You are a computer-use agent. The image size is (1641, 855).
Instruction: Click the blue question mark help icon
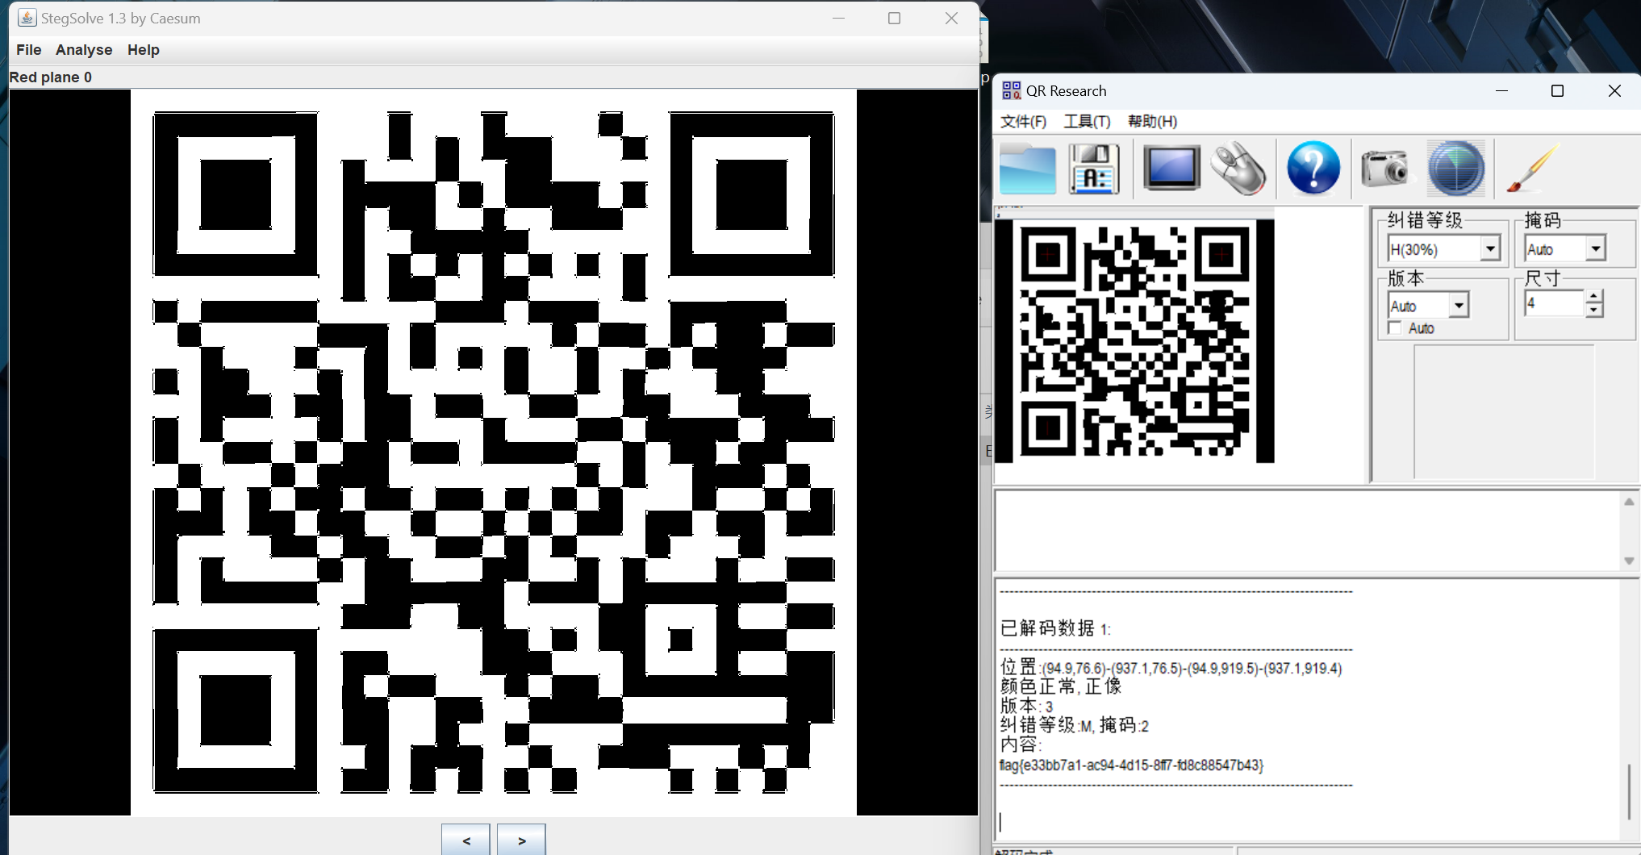1313,168
